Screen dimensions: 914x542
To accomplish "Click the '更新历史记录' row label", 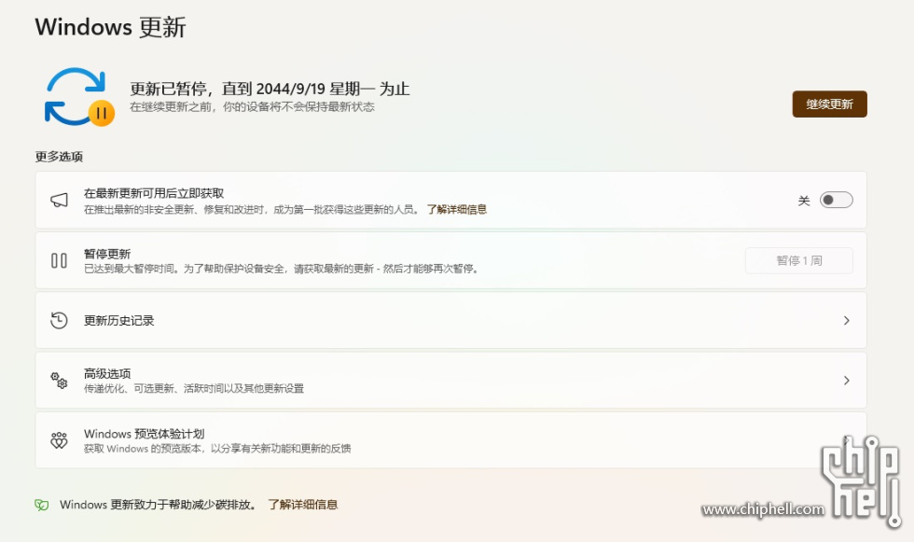I will click(x=119, y=321).
